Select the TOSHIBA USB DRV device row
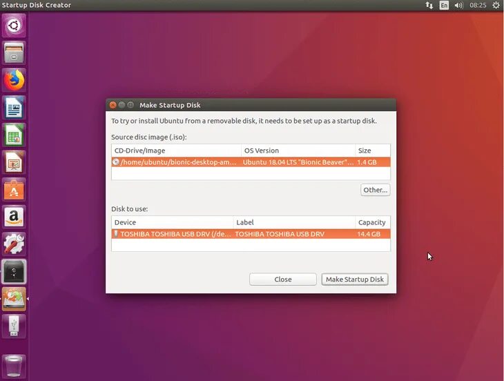This screenshot has height=381, width=504. click(x=251, y=234)
